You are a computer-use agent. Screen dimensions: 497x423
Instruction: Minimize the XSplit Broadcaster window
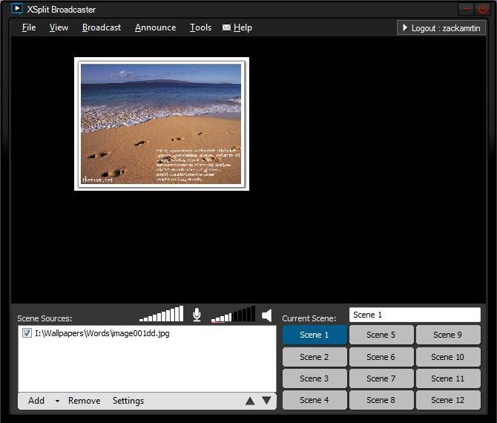pos(467,10)
